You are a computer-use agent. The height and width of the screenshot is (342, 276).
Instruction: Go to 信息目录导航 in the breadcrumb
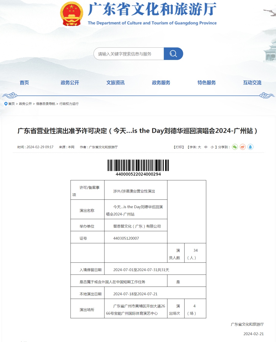45,104
